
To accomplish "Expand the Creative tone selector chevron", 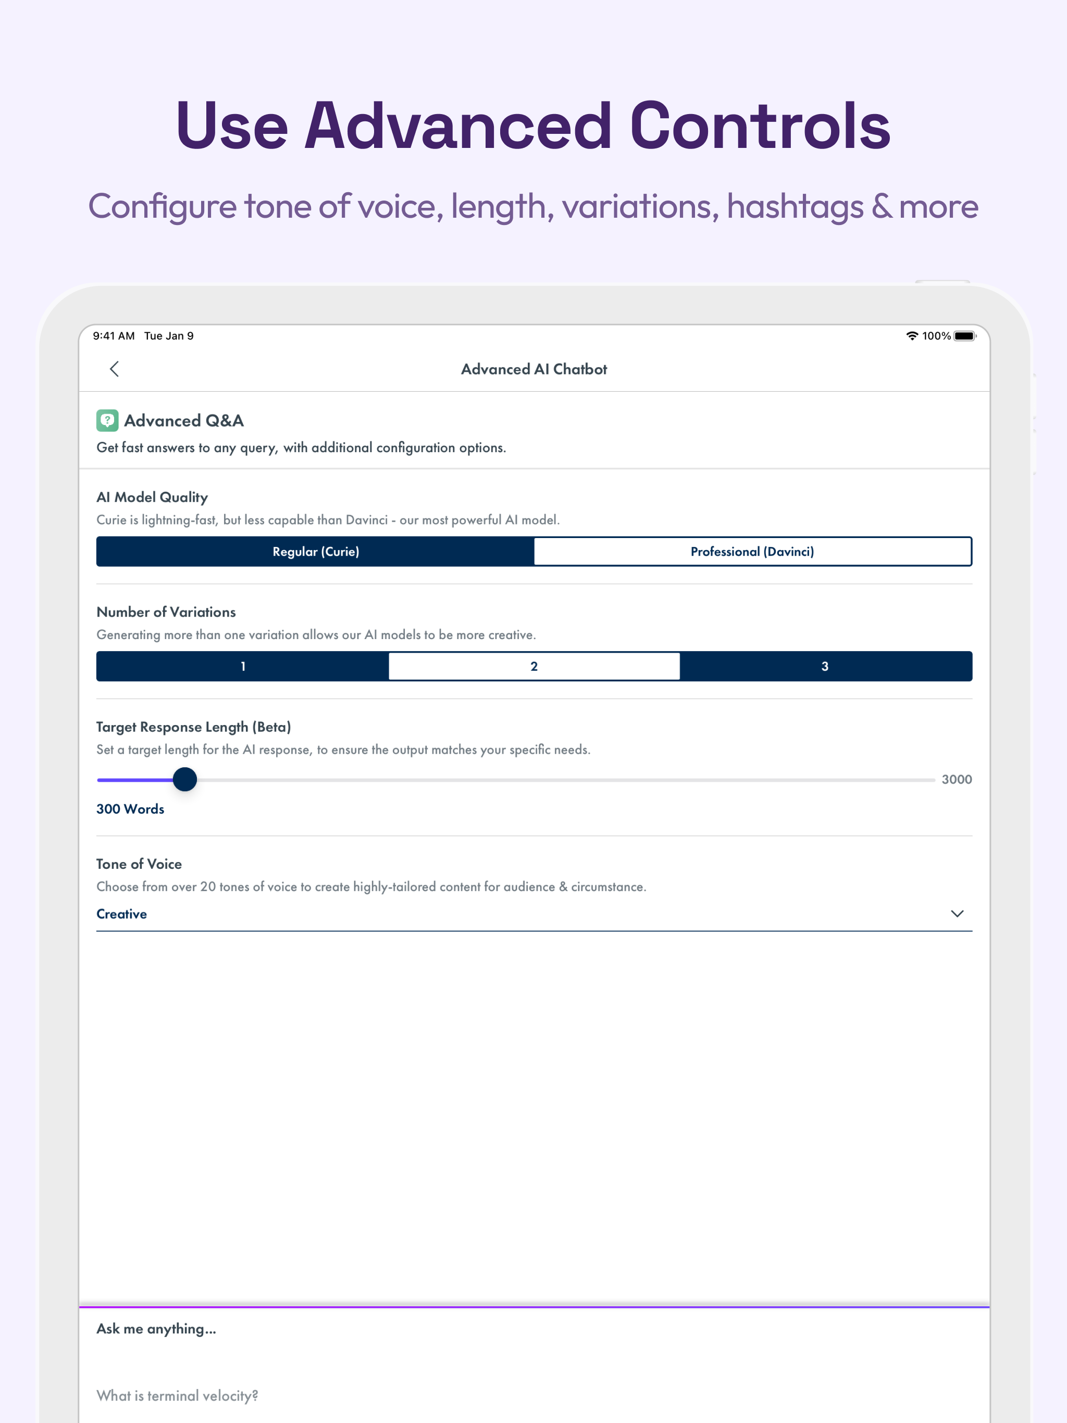I will coord(957,914).
